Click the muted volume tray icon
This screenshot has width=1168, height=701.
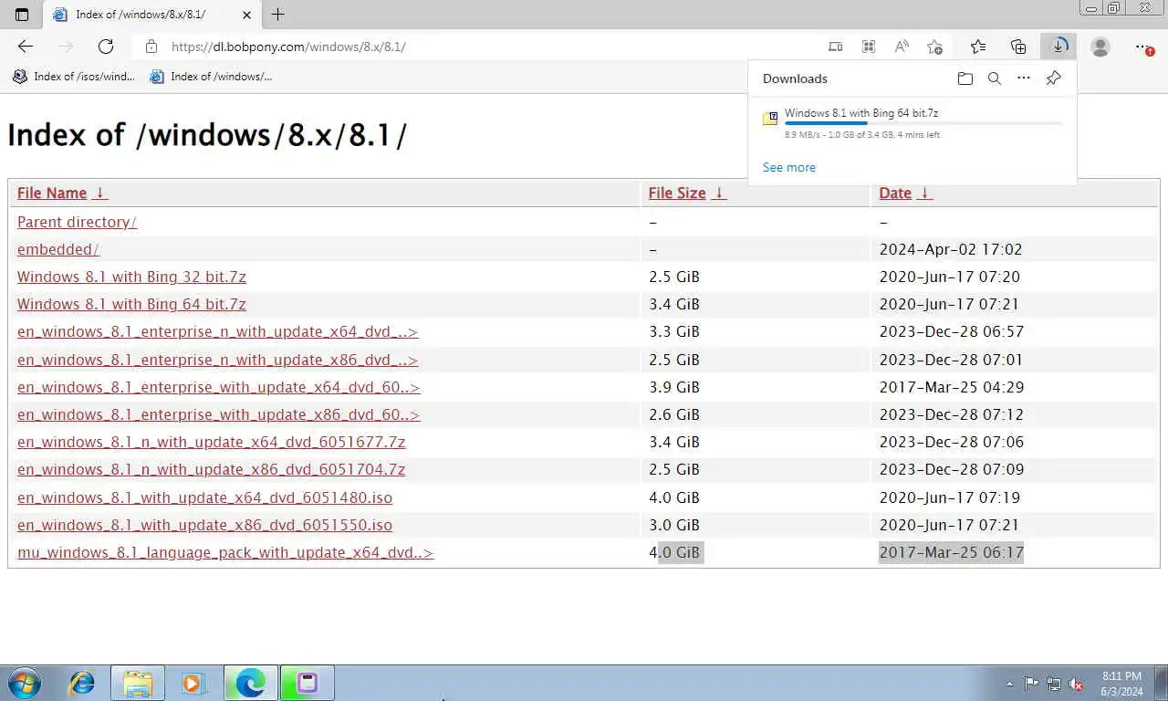(x=1077, y=684)
